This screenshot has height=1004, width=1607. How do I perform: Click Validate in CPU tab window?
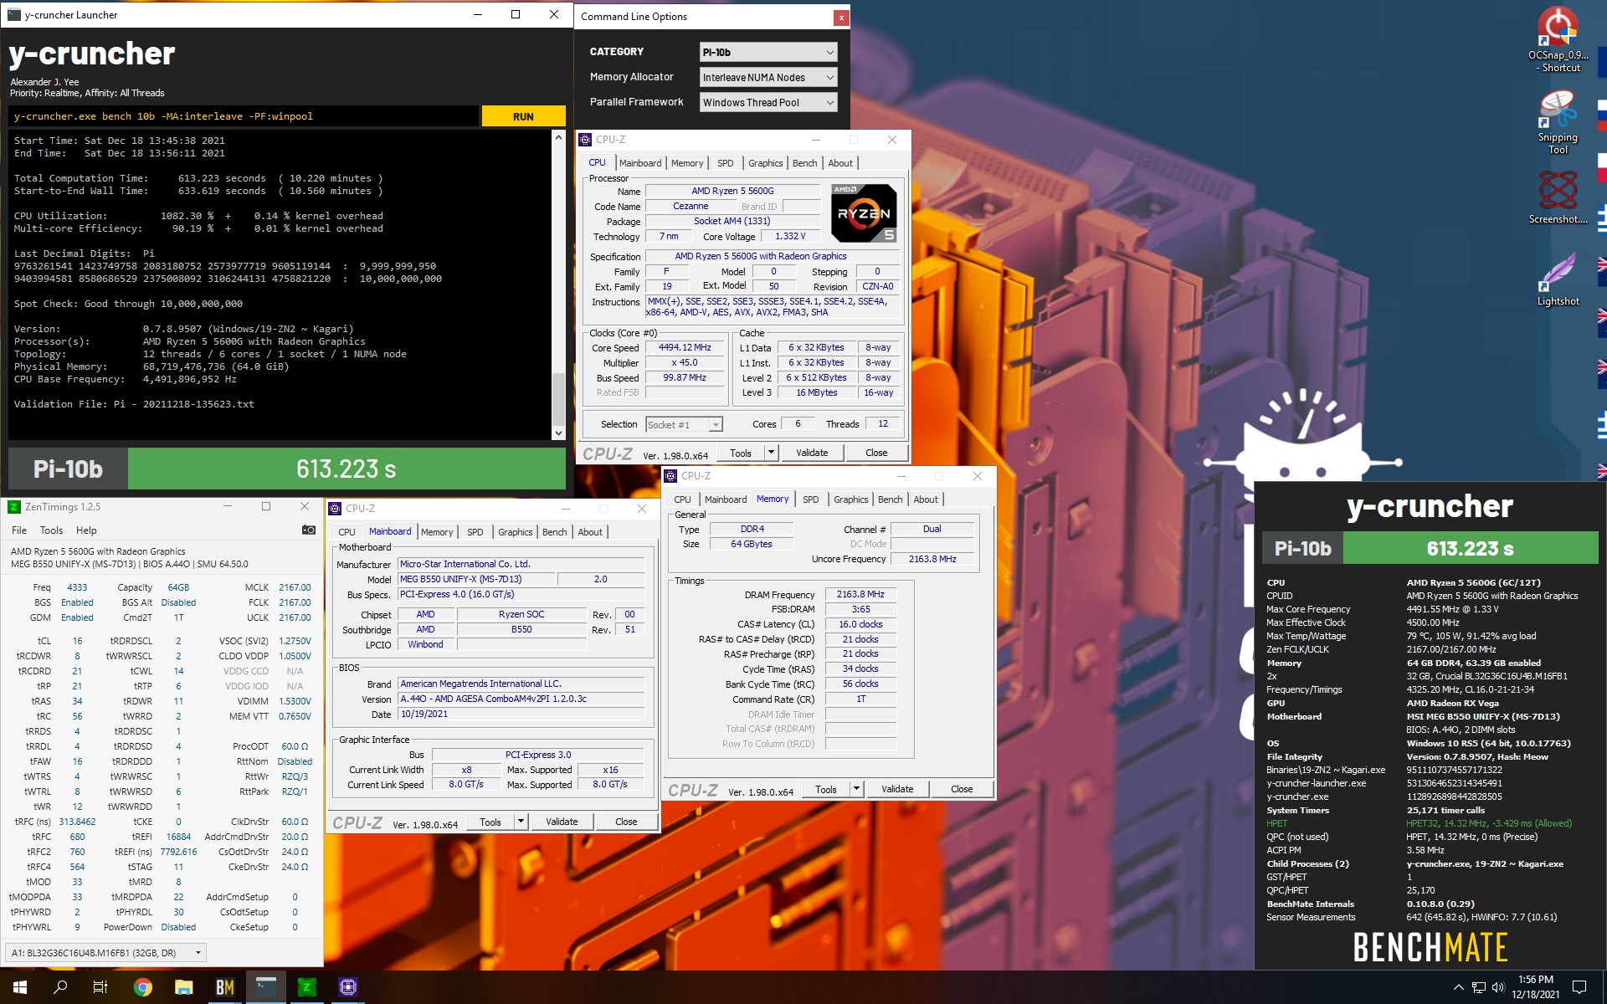click(x=812, y=453)
